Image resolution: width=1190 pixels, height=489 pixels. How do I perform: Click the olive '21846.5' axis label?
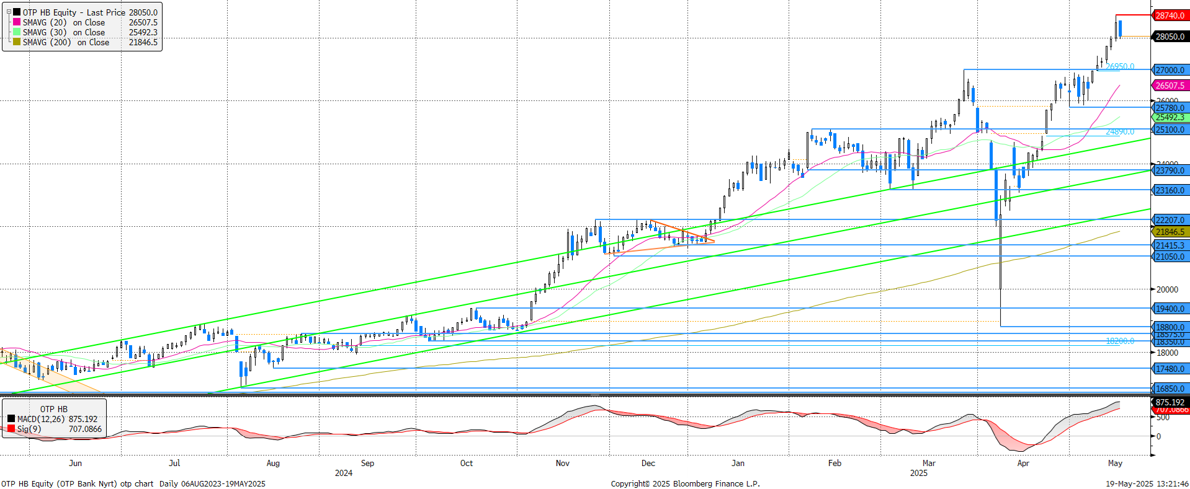[x=1170, y=232]
